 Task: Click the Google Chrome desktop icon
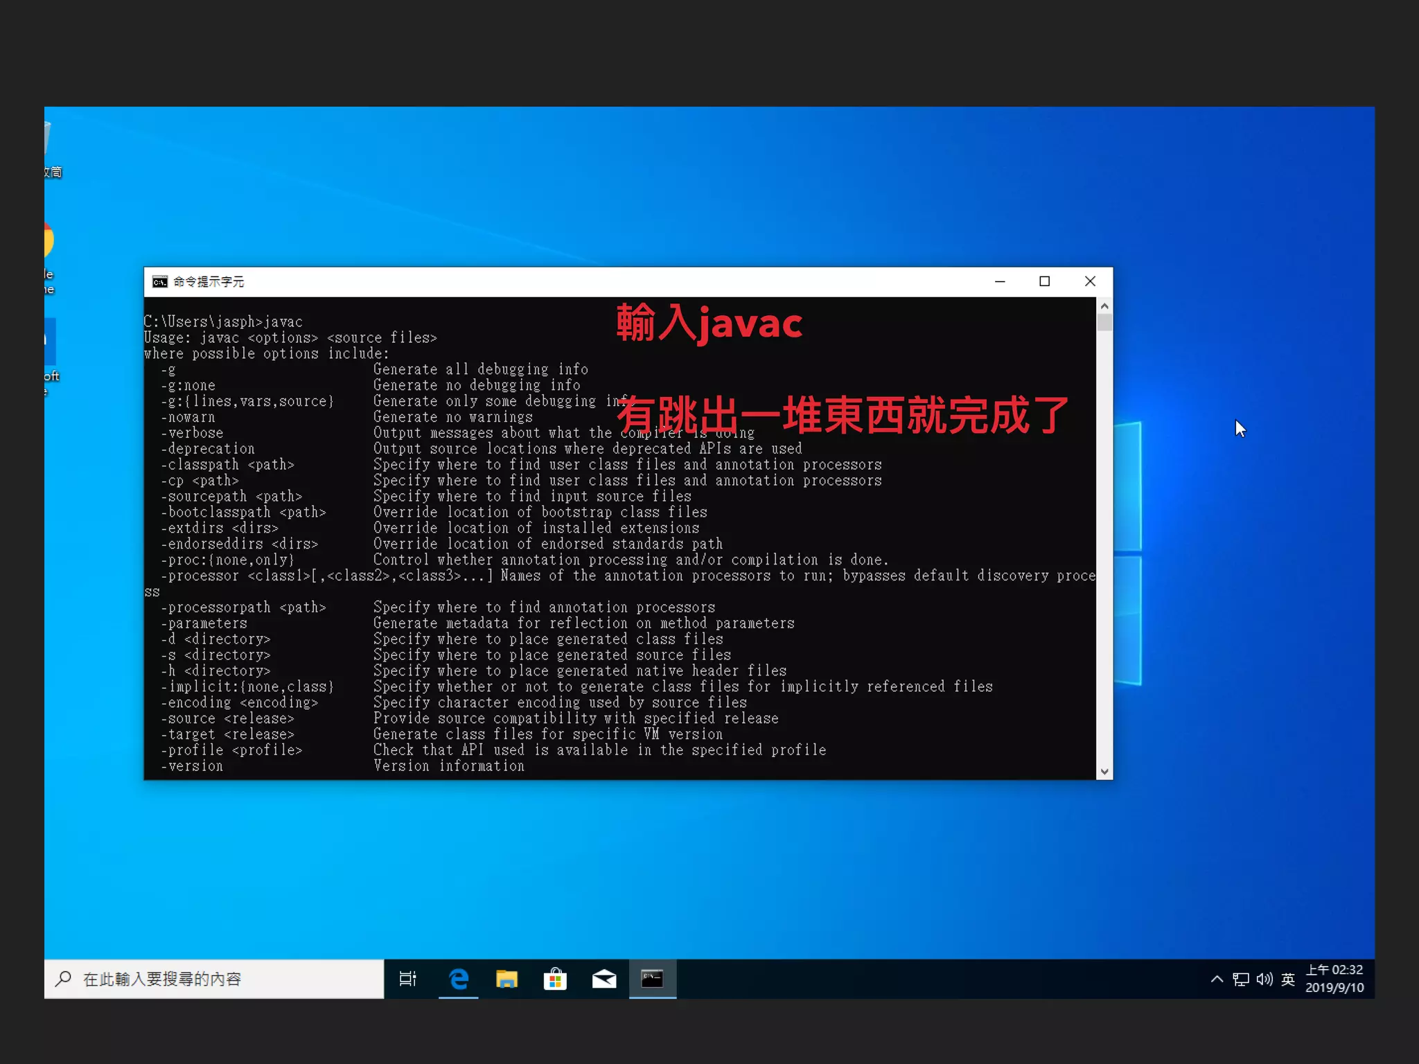tap(50, 258)
